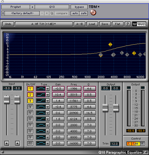Screen dimensions: 149x155
Task: Click the left input fader handle
Action: coord(7,100)
